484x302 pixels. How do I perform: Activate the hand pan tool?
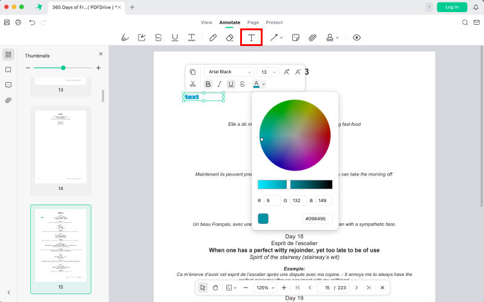pos(215,287)
